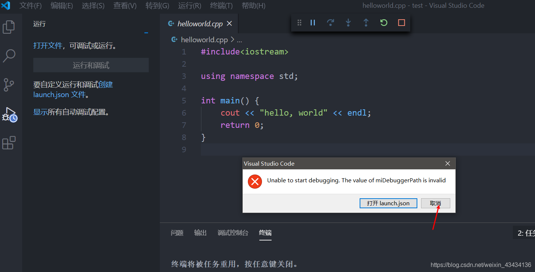The height and width of the screenshot is (272, 535).
Task: Restart the debug session
Action: (x=384, y=23)
